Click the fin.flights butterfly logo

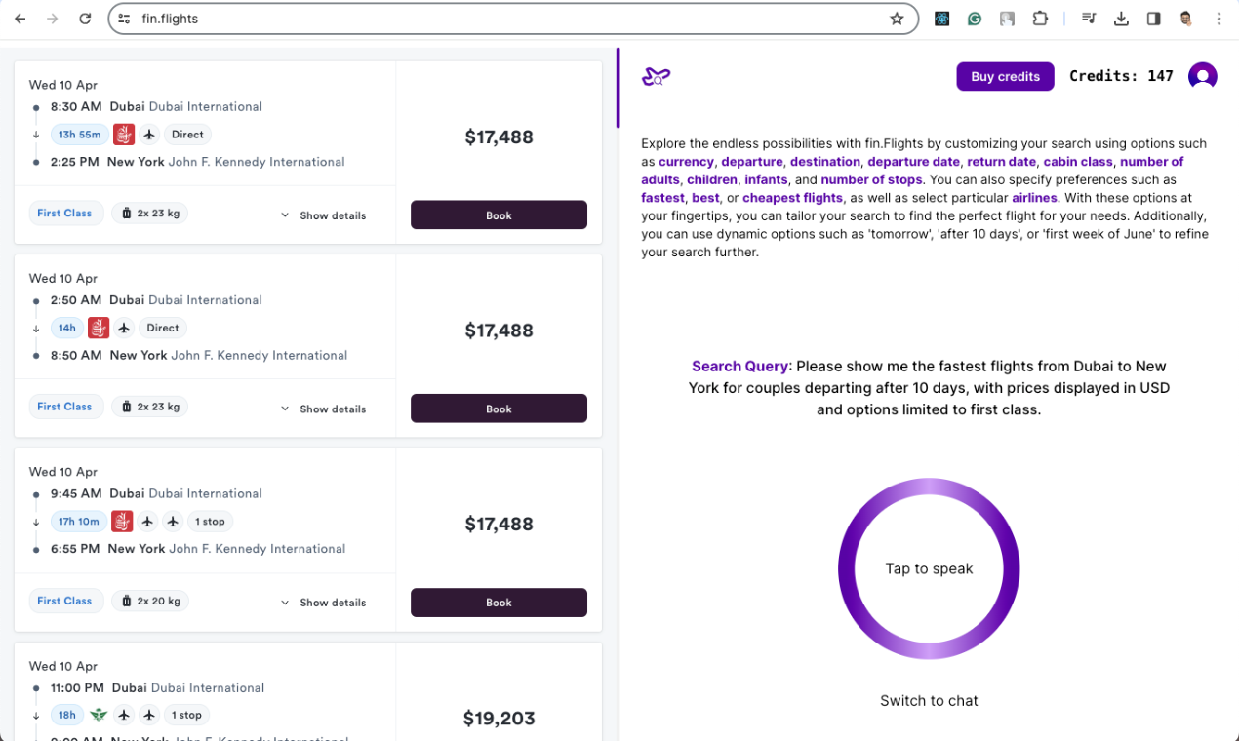coord(656,75)
